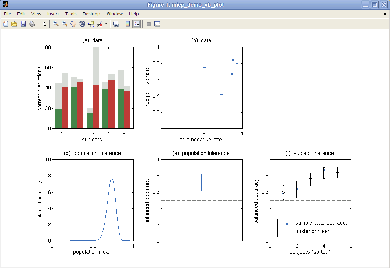Click the legend box in subject inference plot
This screenshot has height=268, width=390.
pos(313,228)
